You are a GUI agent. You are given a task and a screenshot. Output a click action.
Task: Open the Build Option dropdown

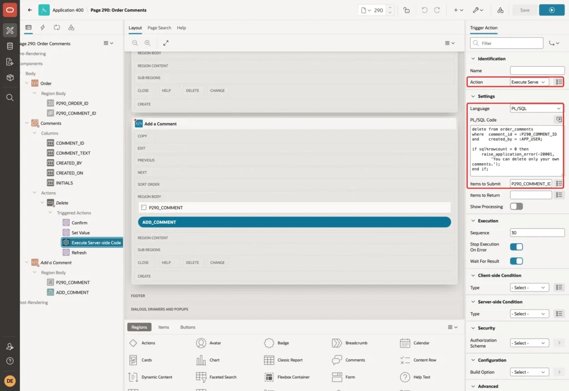tap(529, 372)
